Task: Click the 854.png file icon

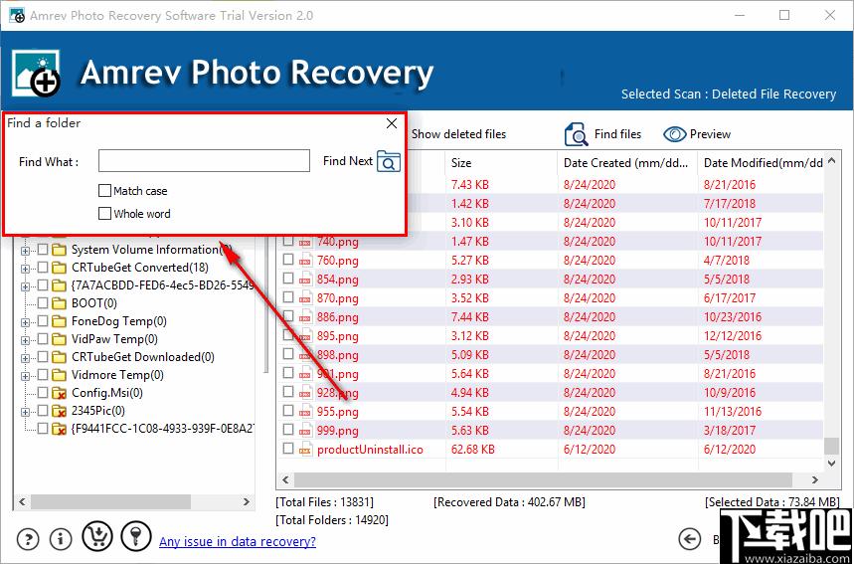Action: click(305, 280)
